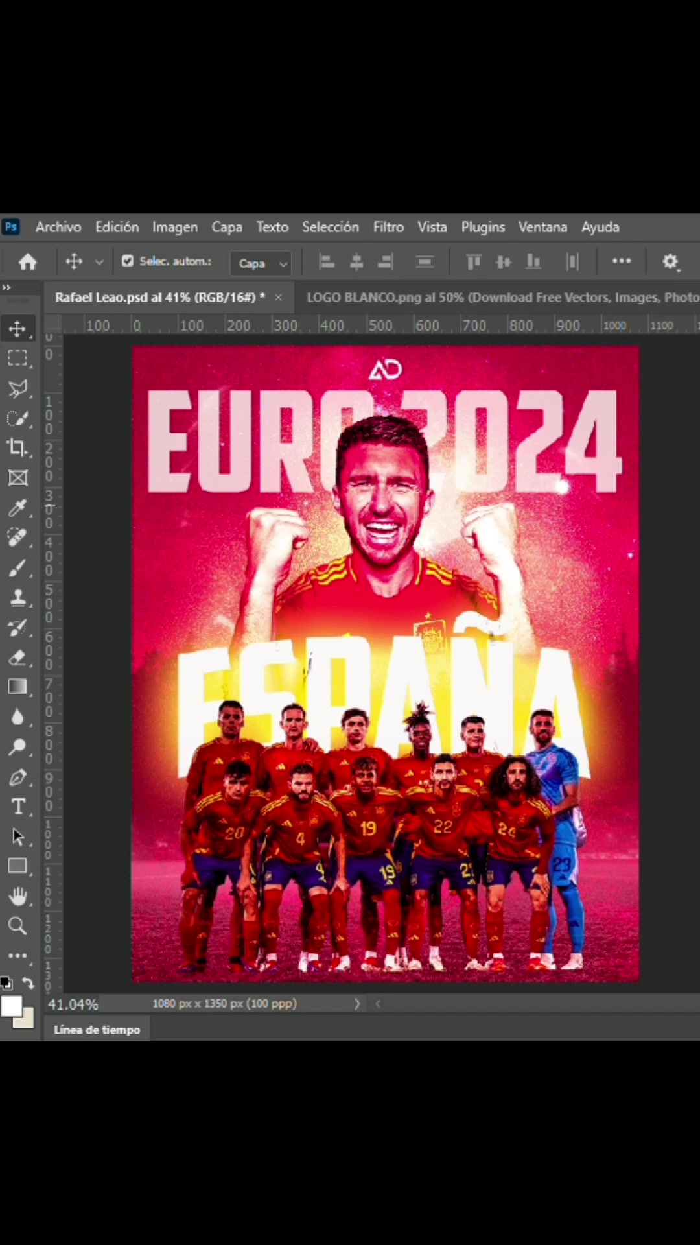Select the Frame tool

pos(17,478)
